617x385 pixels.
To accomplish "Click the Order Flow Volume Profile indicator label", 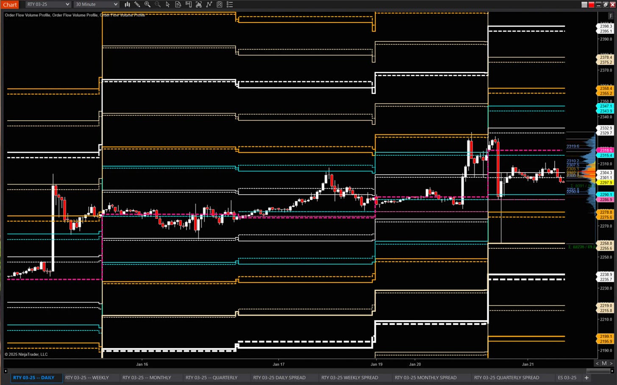I will [x=75, y=15].
